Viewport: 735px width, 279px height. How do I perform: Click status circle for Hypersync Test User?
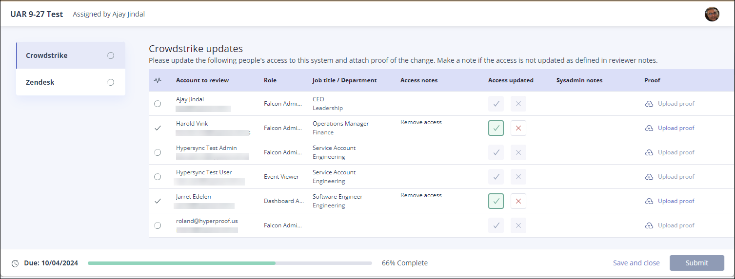tap(158, 177)
